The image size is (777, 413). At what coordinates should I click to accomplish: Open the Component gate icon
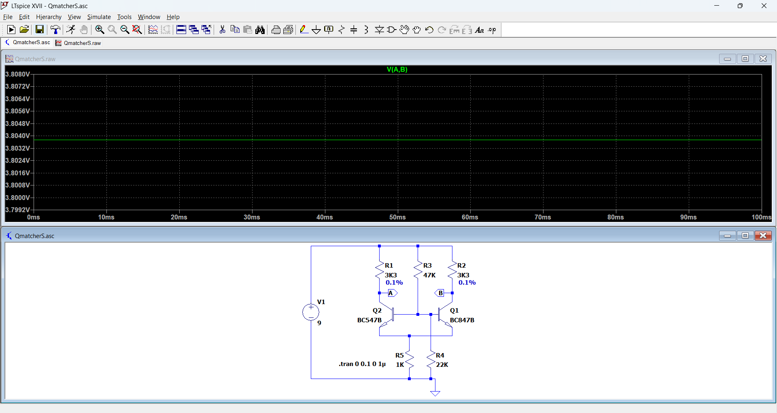392,30
